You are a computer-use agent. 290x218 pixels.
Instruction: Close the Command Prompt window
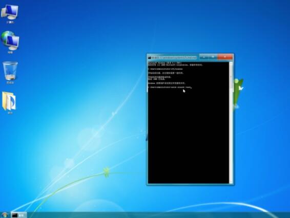pos(225,57)
